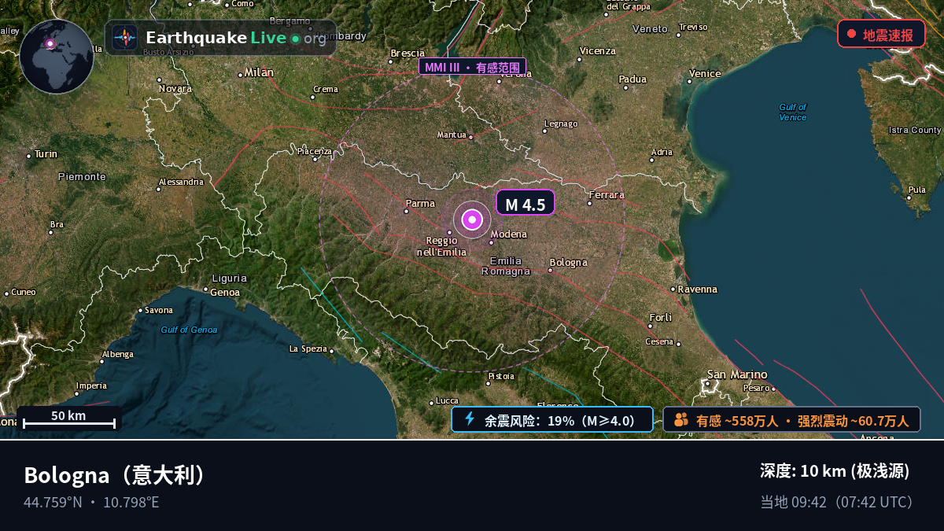Click the Brescia city label
This screenshot has width=944, height=531.
pos(407,53)
